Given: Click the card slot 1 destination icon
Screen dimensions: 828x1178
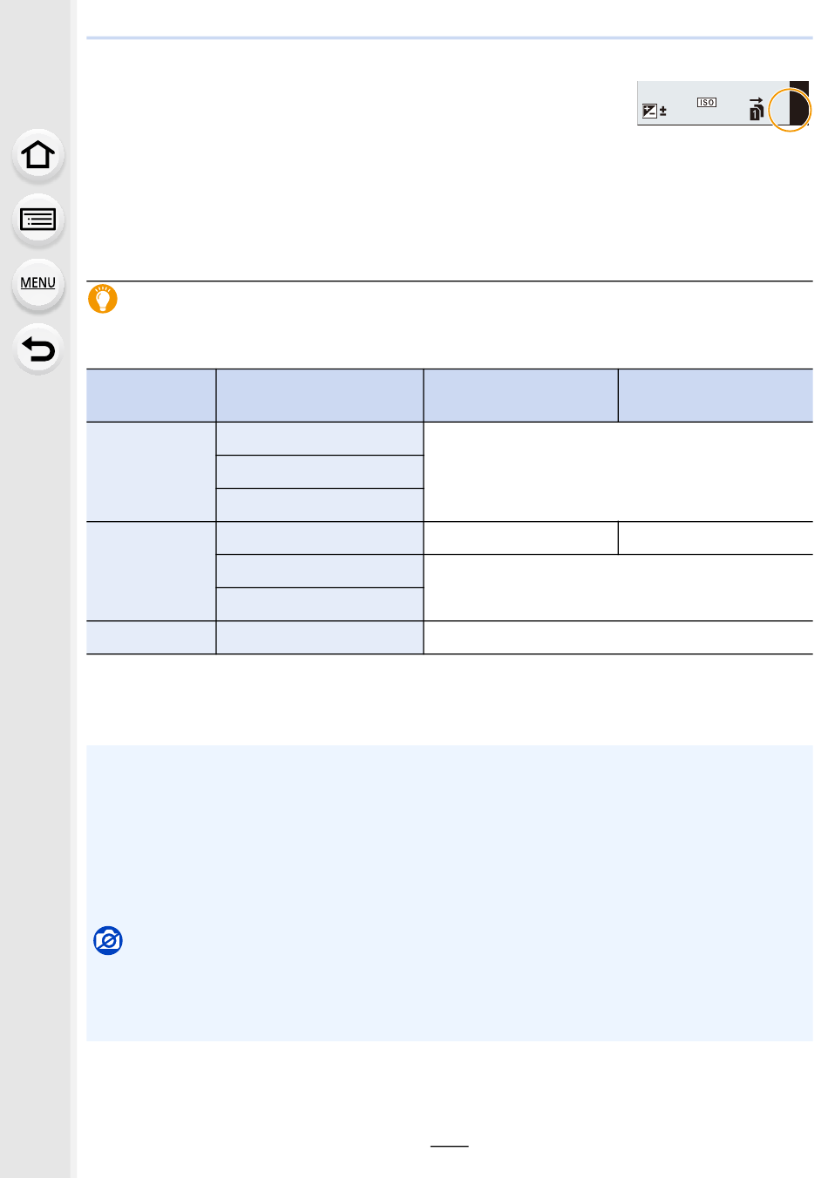Looking at the screenshot, I should tap(757, 109).
